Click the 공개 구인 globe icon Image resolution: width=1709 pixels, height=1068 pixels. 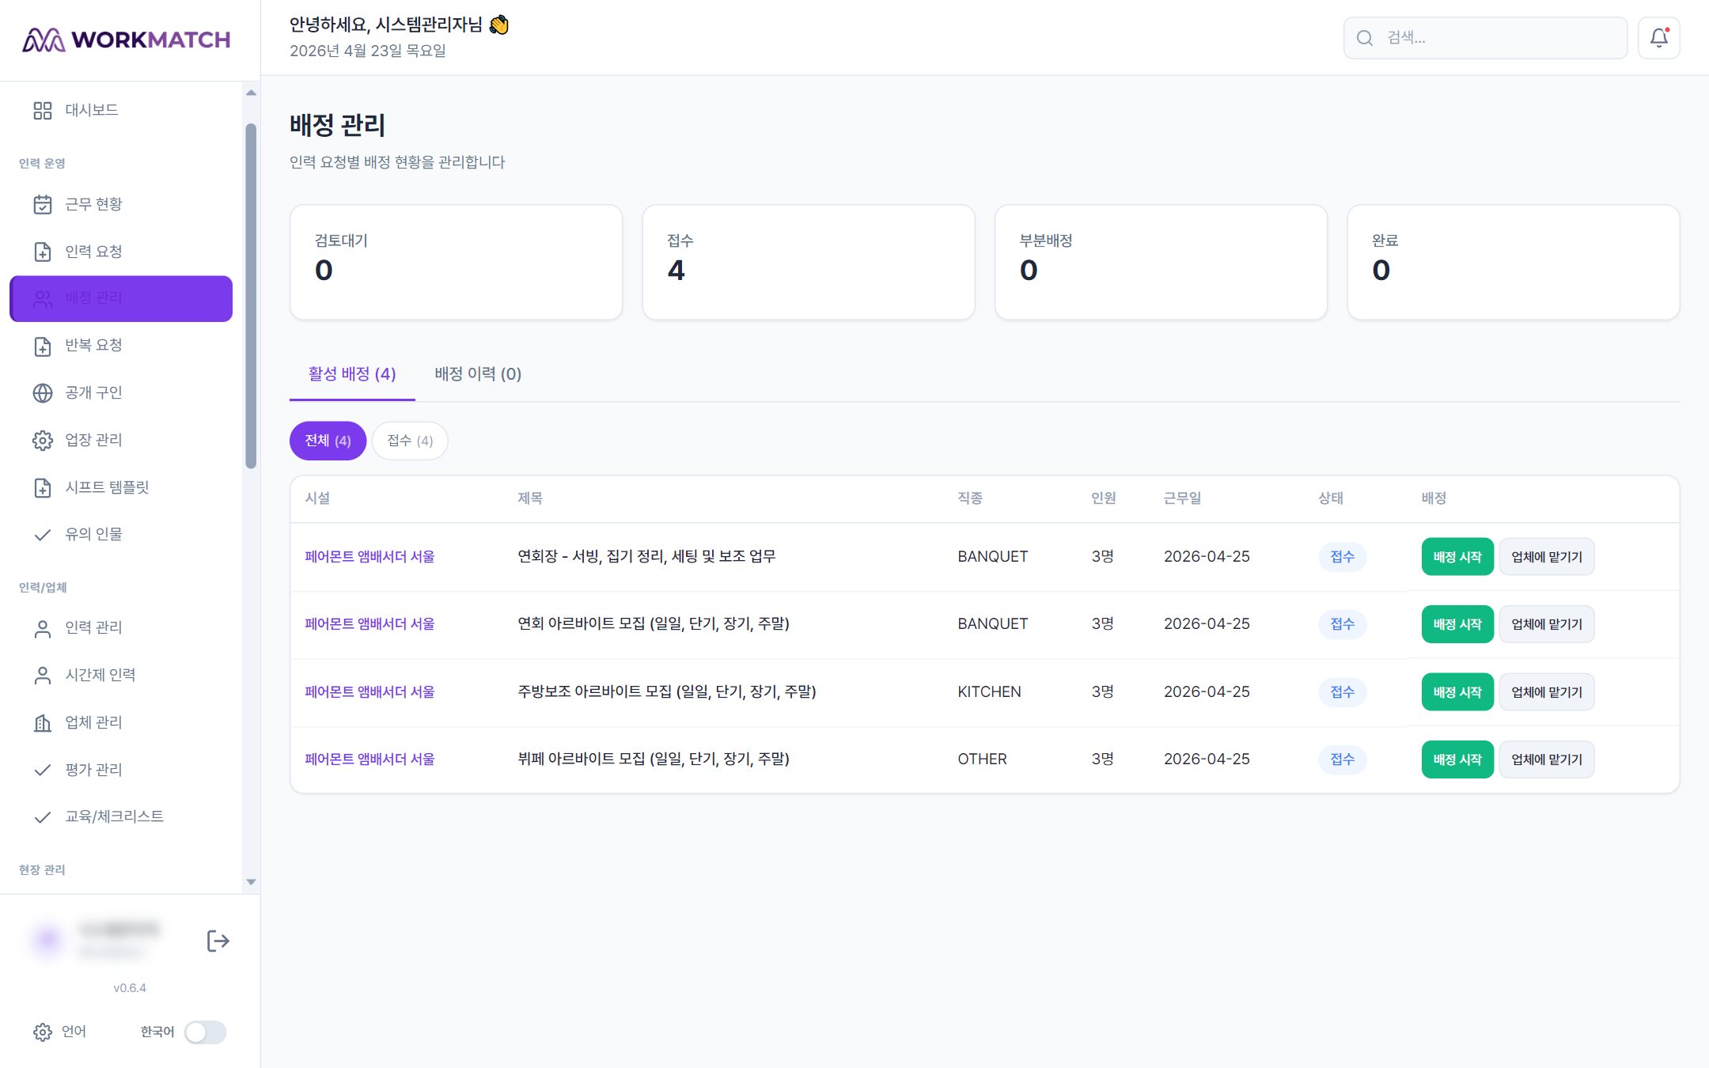click(43, 393)
